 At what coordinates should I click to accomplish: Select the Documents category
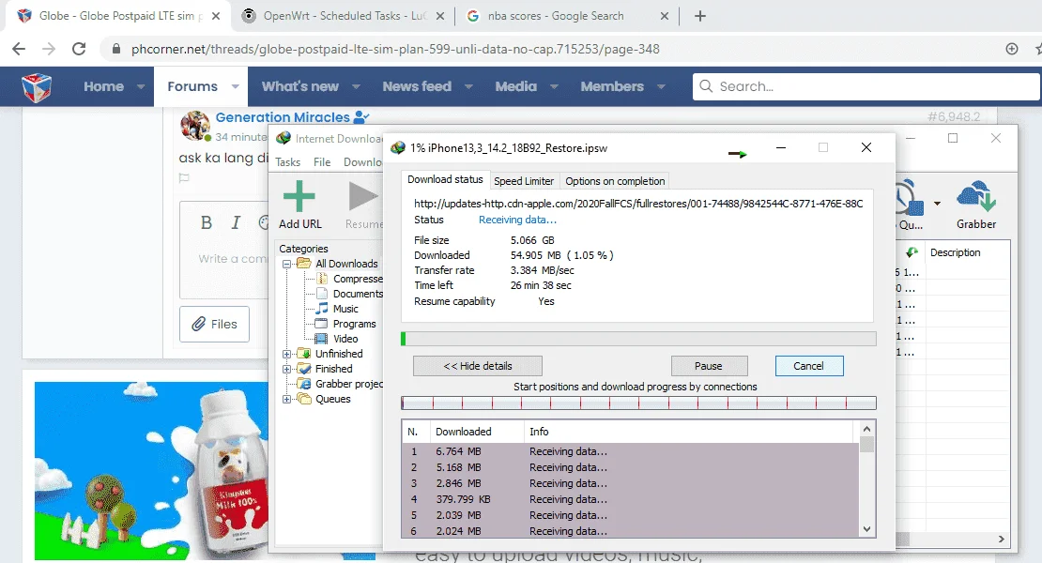pyautogui.click(x=349, y=294)
